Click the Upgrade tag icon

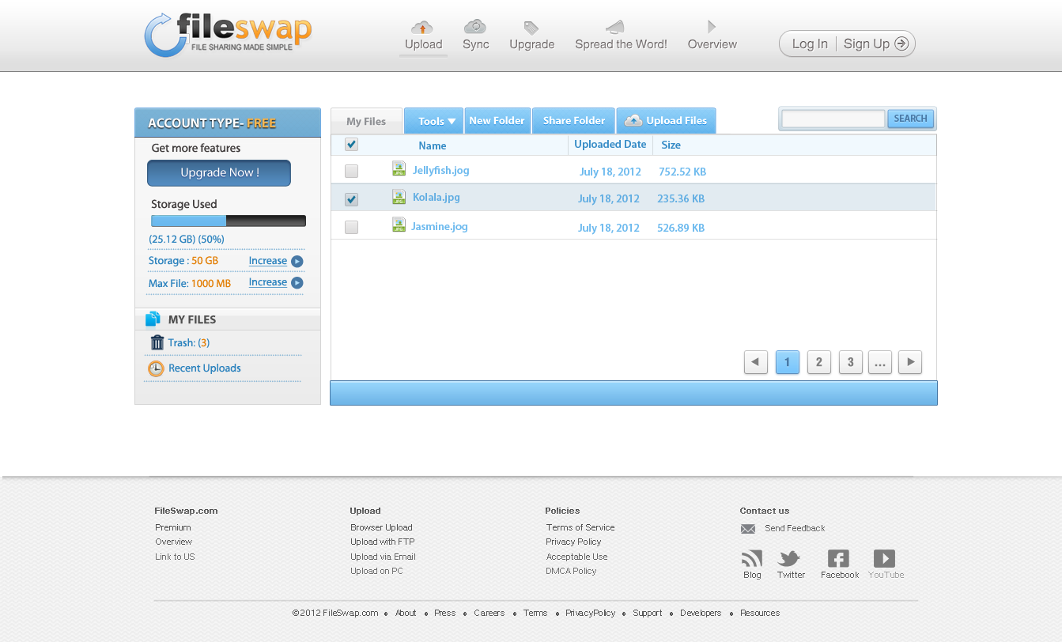[x=531, y=28]
